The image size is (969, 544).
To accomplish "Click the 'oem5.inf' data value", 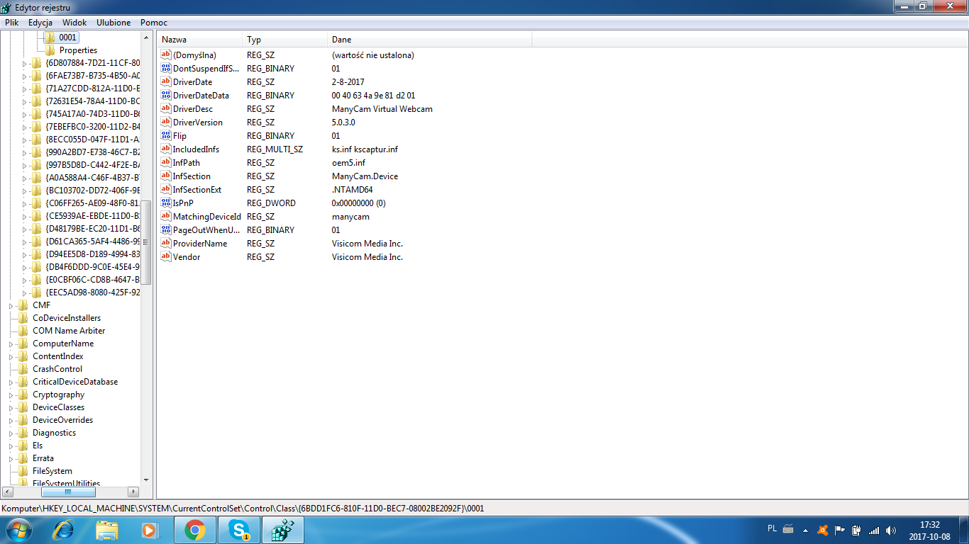I will pyautogui.click(x=348, y=163).
